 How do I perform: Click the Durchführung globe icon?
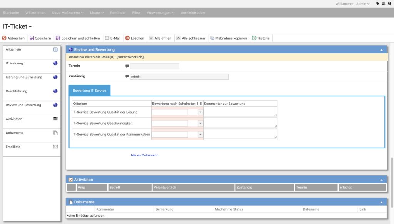[x=55, y=91]
